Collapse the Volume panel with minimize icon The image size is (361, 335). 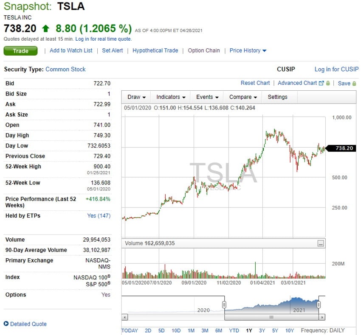[x=321, y=243]
